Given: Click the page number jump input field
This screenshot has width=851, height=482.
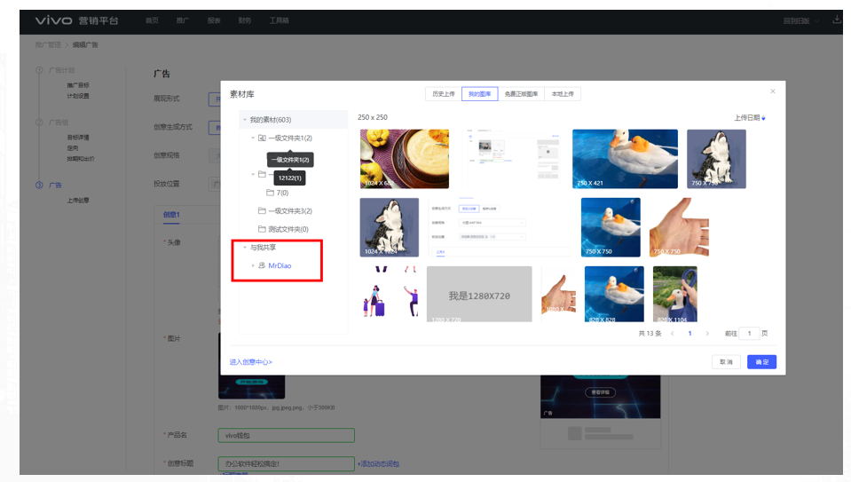Looking at the screenshot, I should 750,334.
